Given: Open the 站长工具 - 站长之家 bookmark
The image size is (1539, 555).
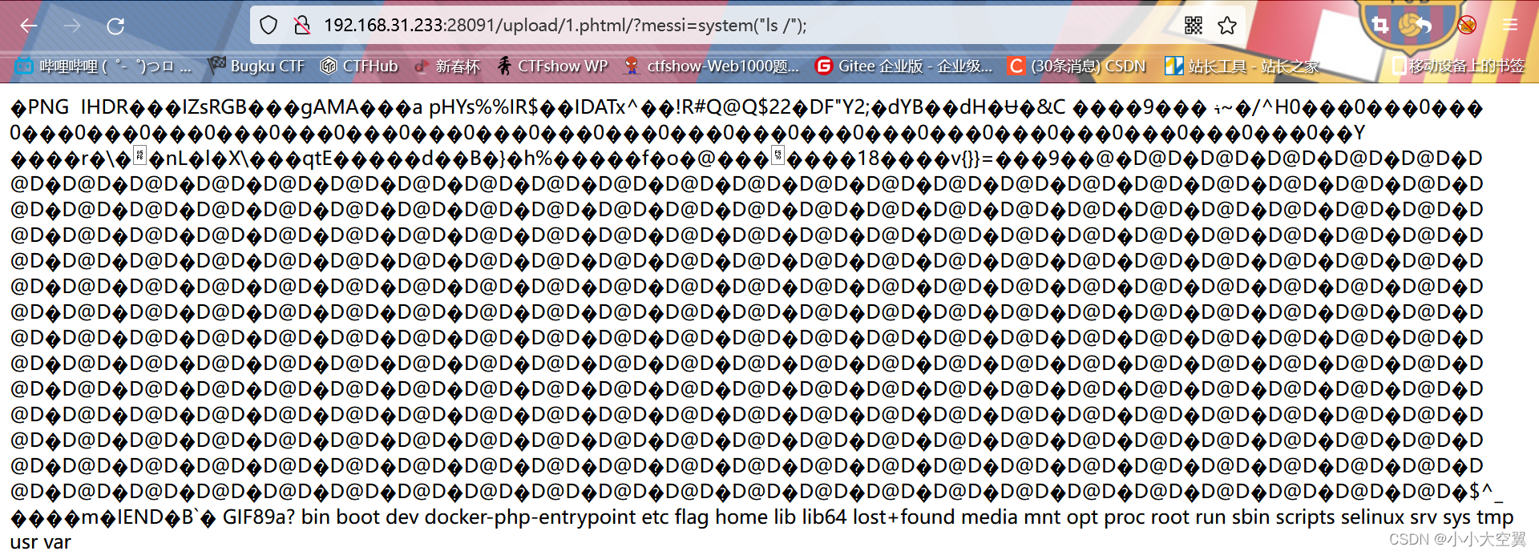Looking at the screenshot, I should 1242,66.
